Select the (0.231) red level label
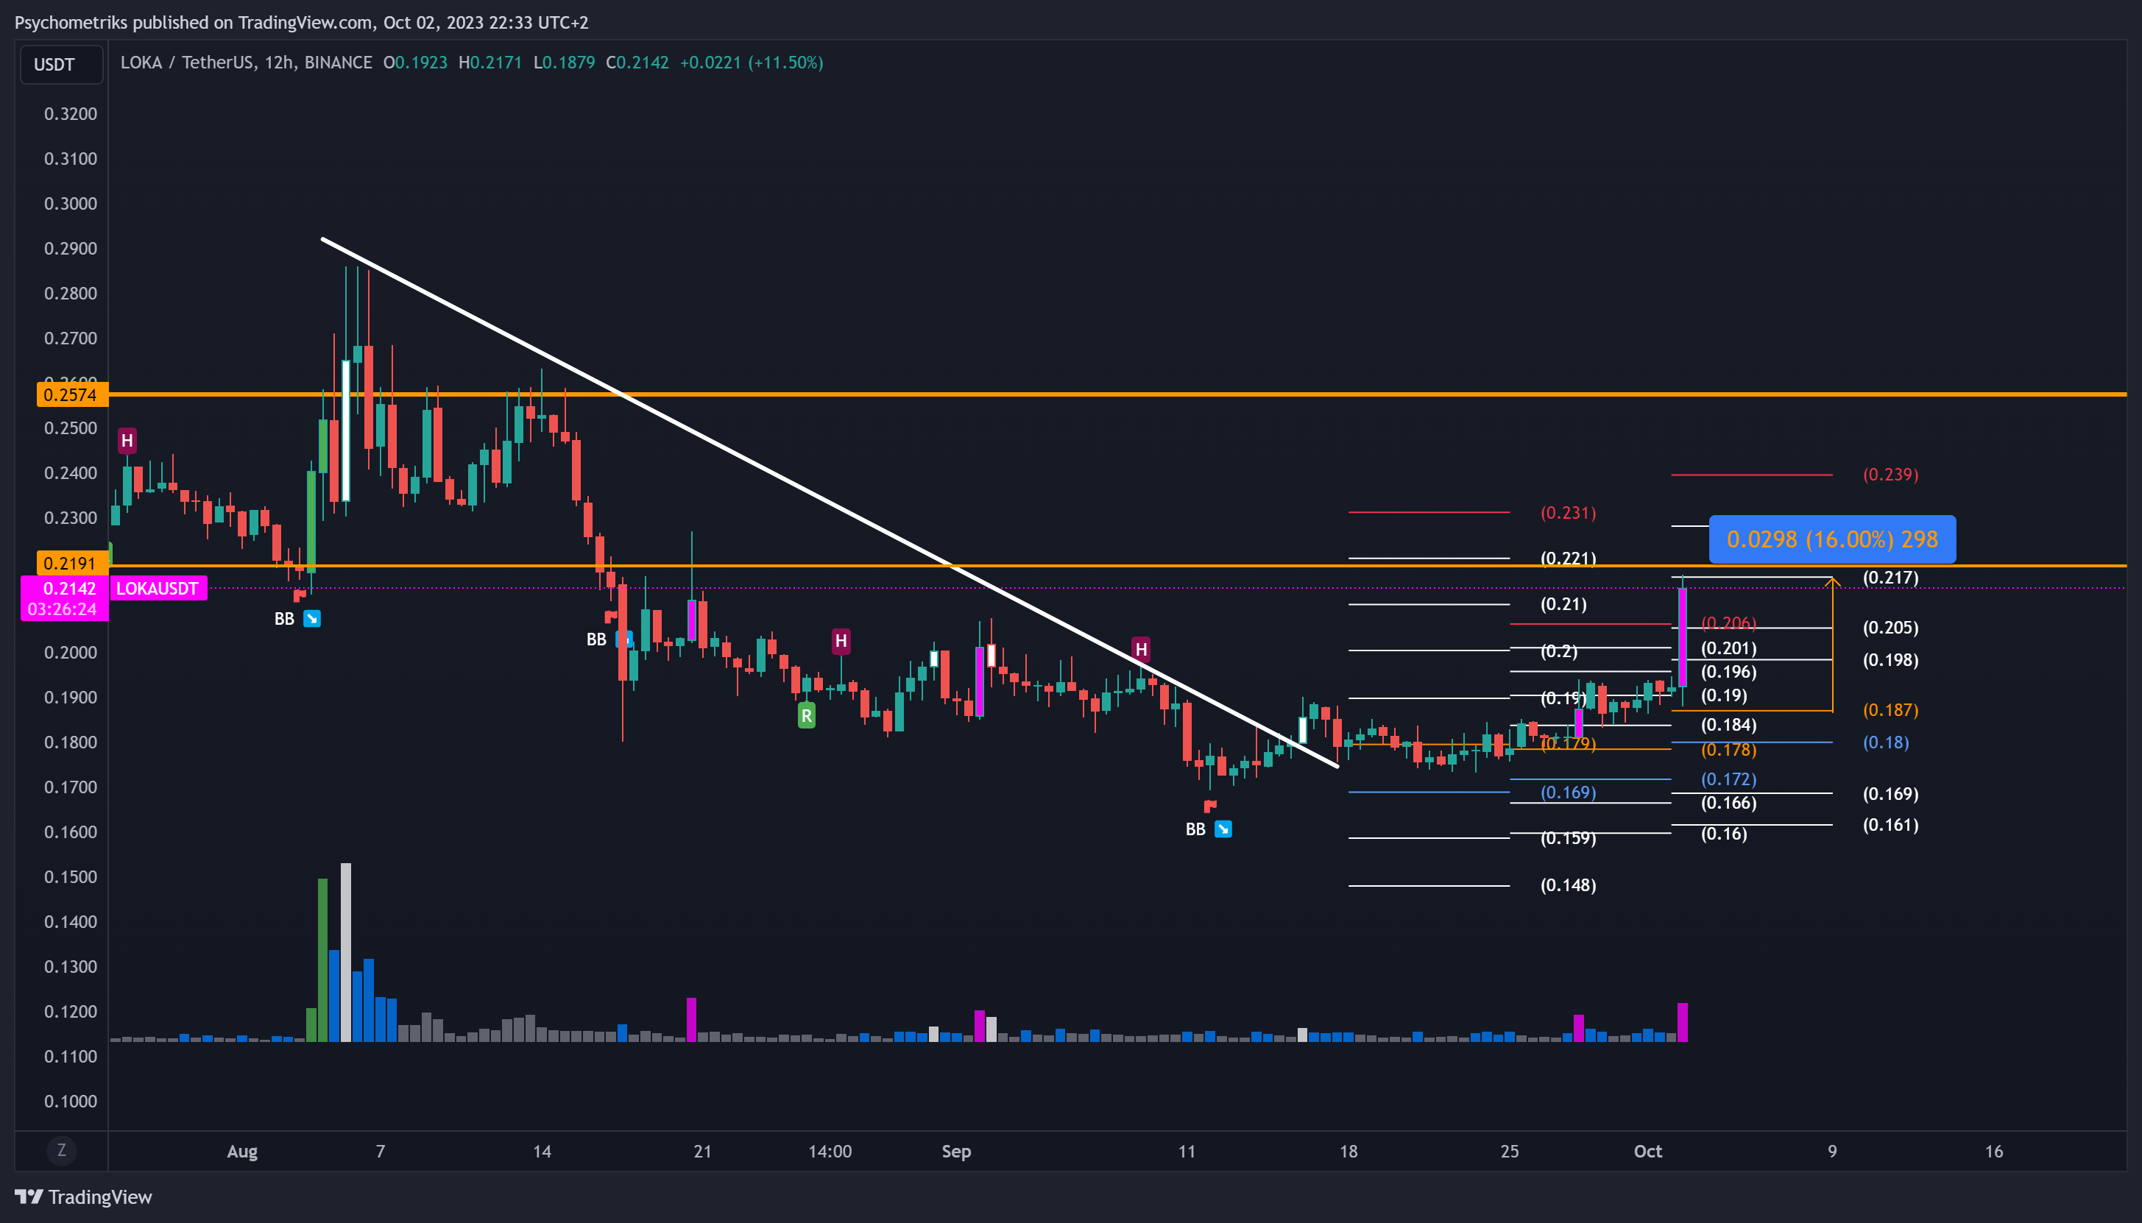The height and width of the screenshot is (1223, 2142). (x=1567, y=512)
